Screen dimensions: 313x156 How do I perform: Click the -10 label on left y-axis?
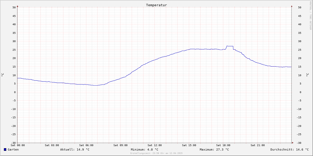pos(13,109)
